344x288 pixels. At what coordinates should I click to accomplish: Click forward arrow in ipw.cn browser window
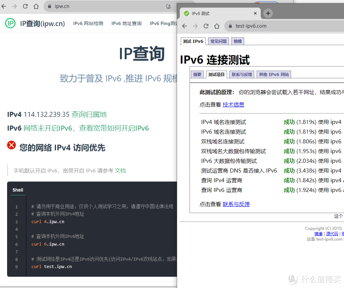[x=15, y=6]
